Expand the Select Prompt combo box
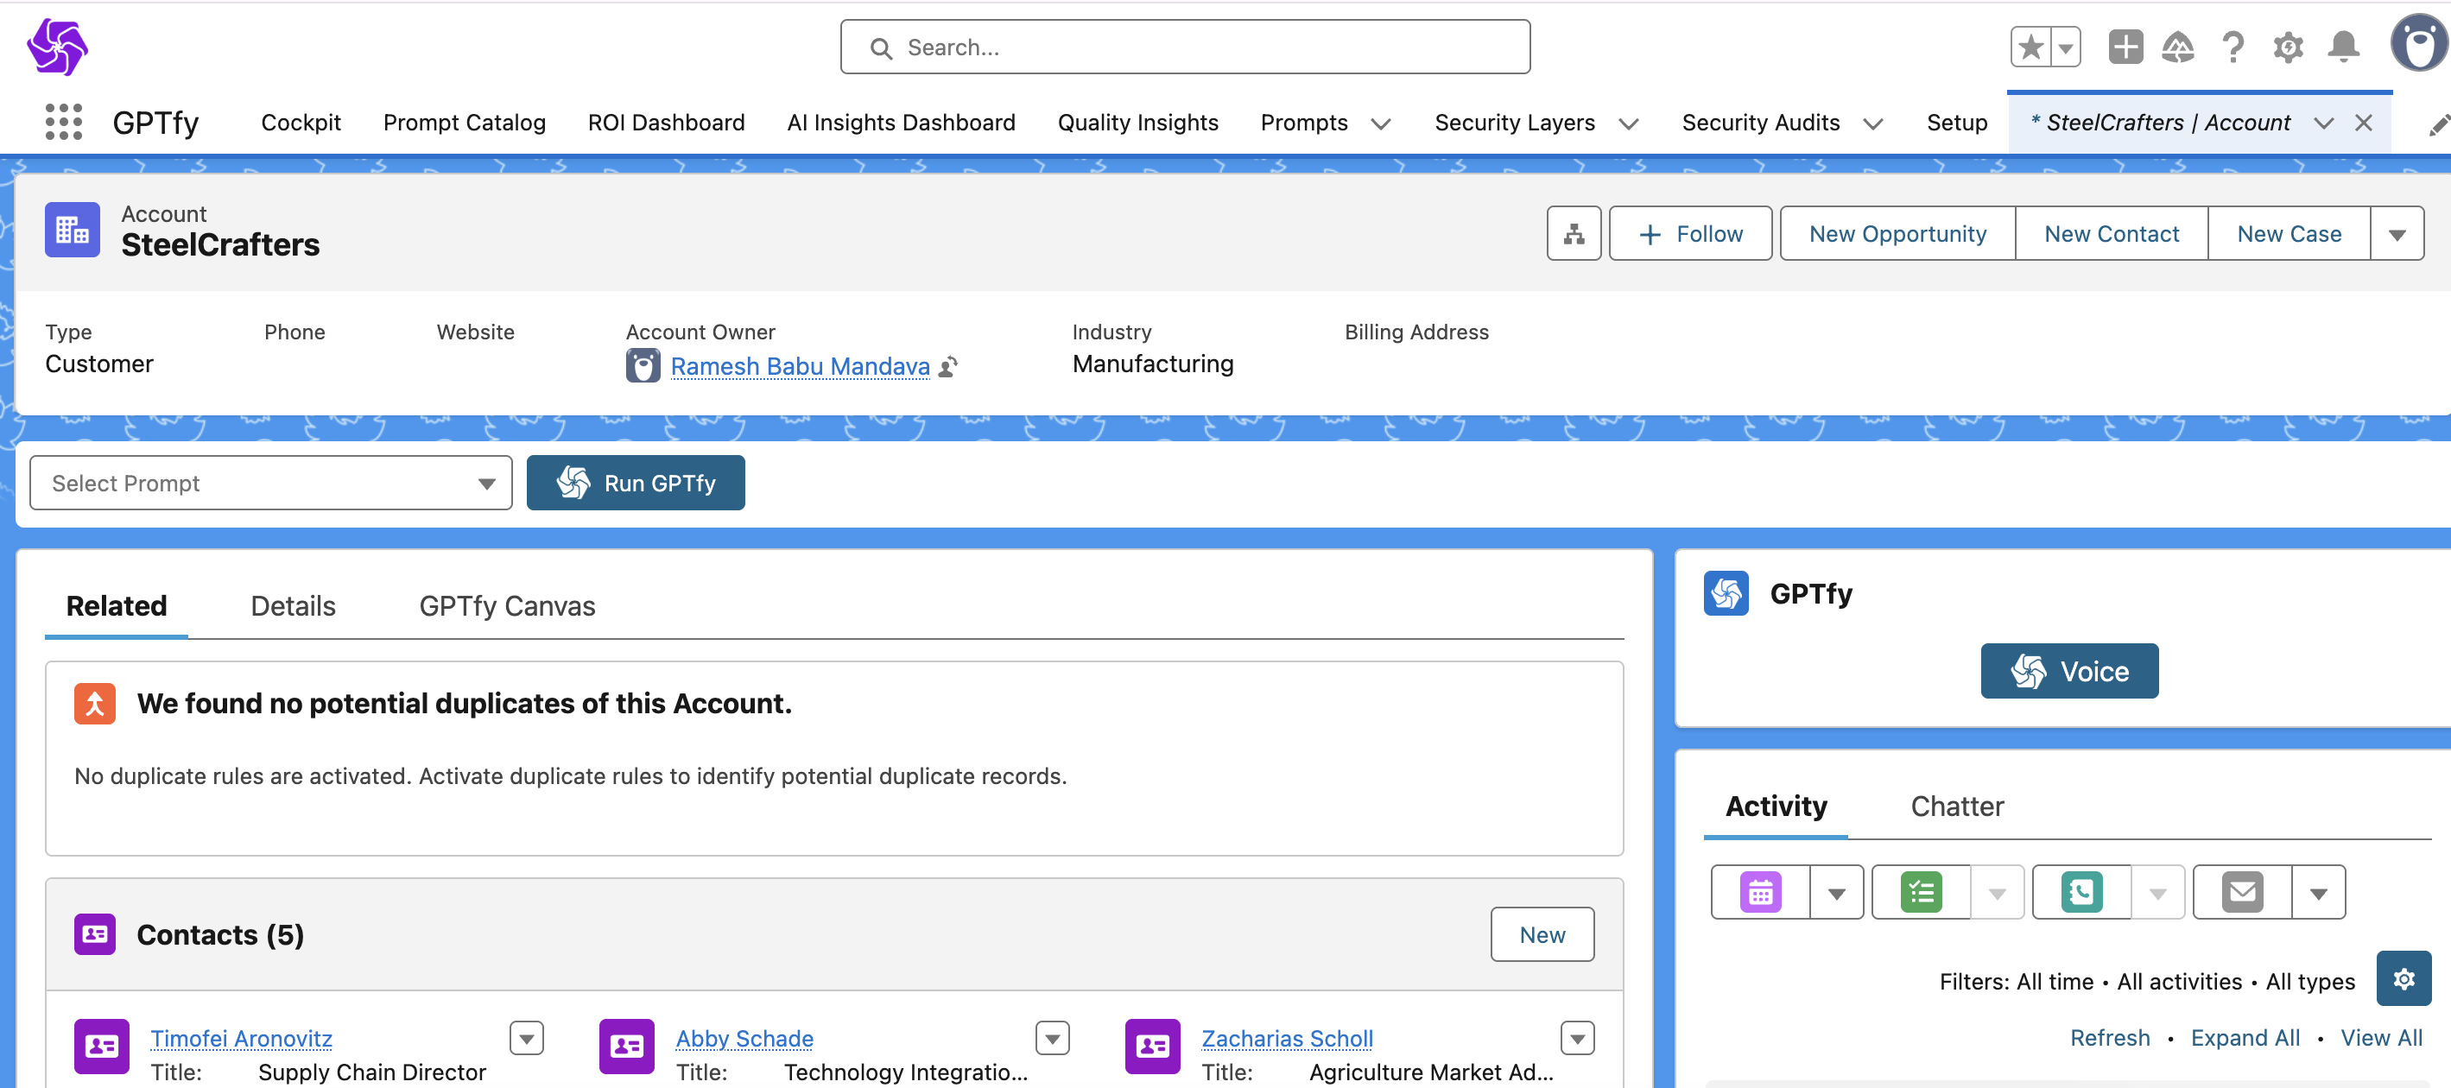2451x1088 pixels. tap(271, 484)
